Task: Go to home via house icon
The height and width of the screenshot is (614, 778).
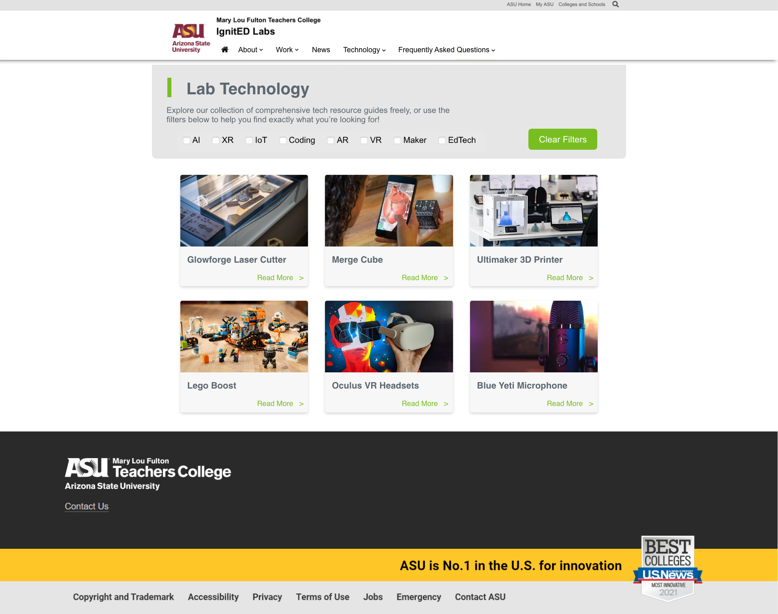Action: click(x=225, y=49)
